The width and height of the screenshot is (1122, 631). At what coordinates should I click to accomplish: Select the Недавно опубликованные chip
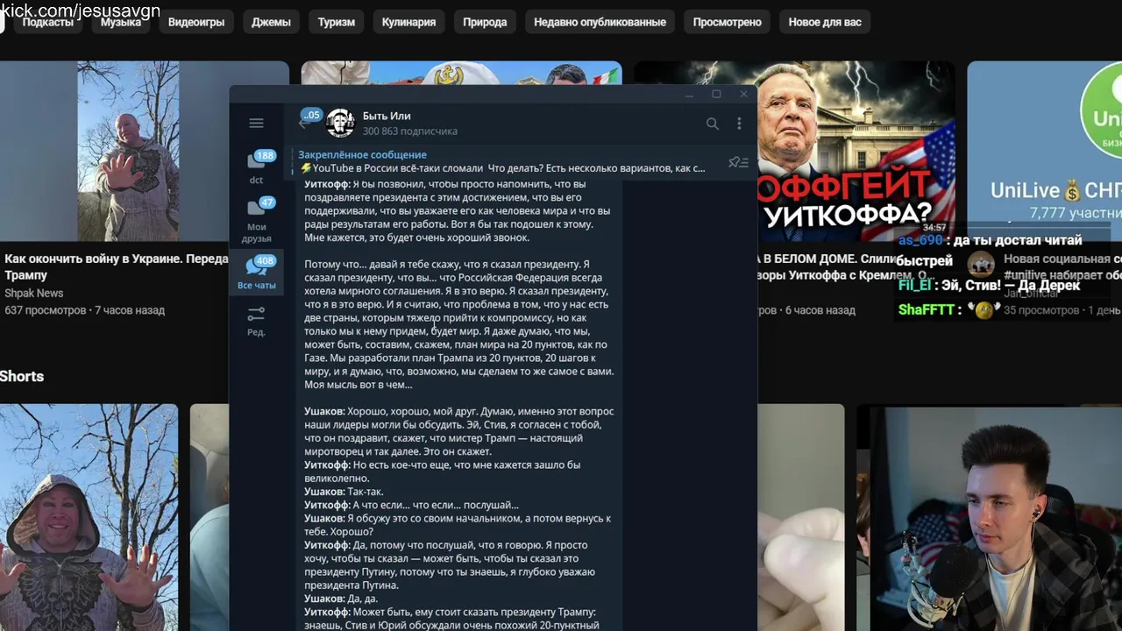[x=600, y=22]
